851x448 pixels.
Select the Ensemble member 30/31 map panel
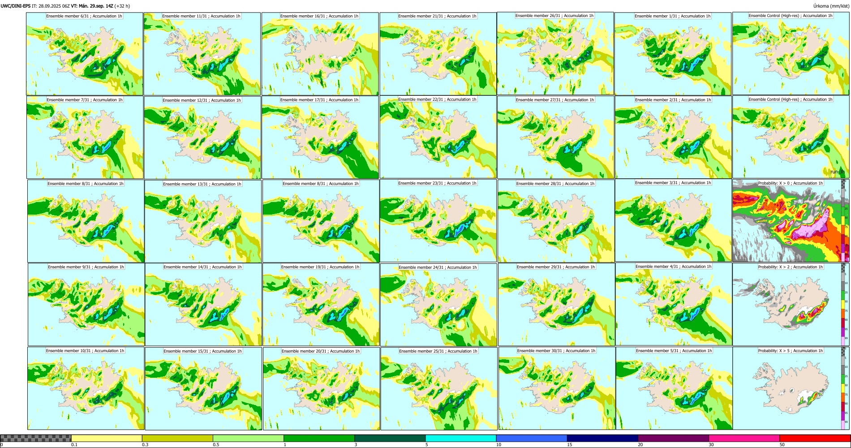click(557, 388)
